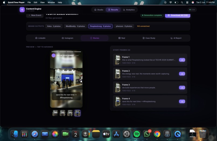Click the battery status icon
Image resolution: width=217 pixels, height=141 pixels.
(x=176, y=2)
